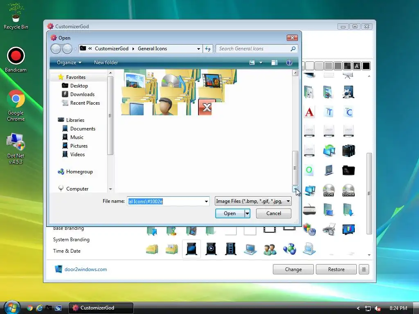Screen dimensions: 419x314
Task: Select the highlighted blue screen library icon
Action: coord(191,249)
